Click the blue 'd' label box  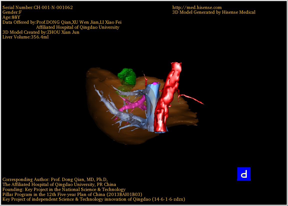click(x=244, y=174)
